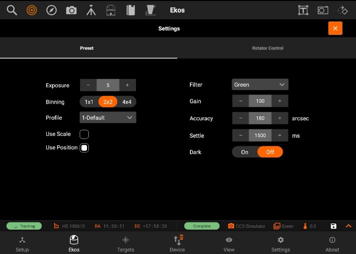Open the observatory dome module
This screenshot has height=254, width=356.
coord(111,10)
